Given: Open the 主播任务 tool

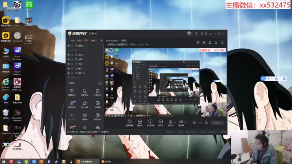Looking at the screenshot, I should [x=97, y=93].
